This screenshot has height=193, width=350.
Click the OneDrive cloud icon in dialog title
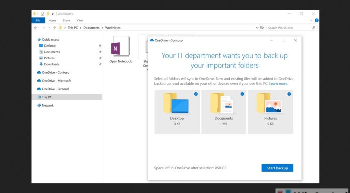[x=152, y=40]
